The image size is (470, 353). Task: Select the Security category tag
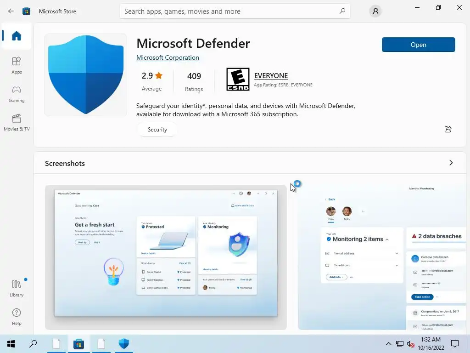pyautogui.click(x=157, y=129)
